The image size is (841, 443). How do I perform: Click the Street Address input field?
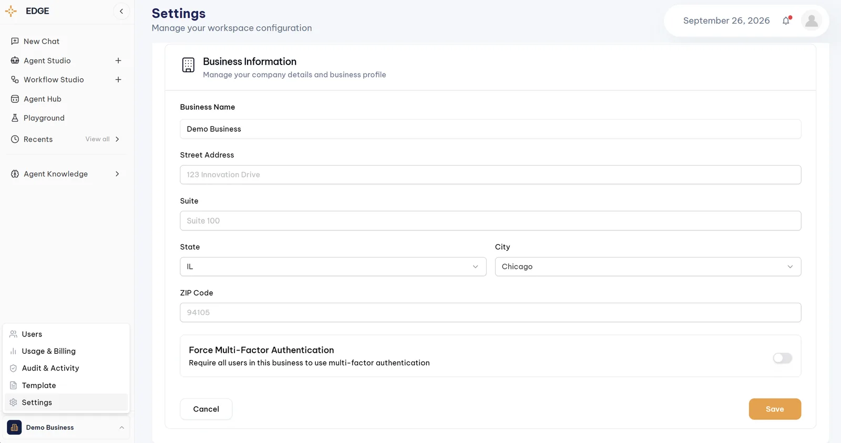tap(490, 175)
